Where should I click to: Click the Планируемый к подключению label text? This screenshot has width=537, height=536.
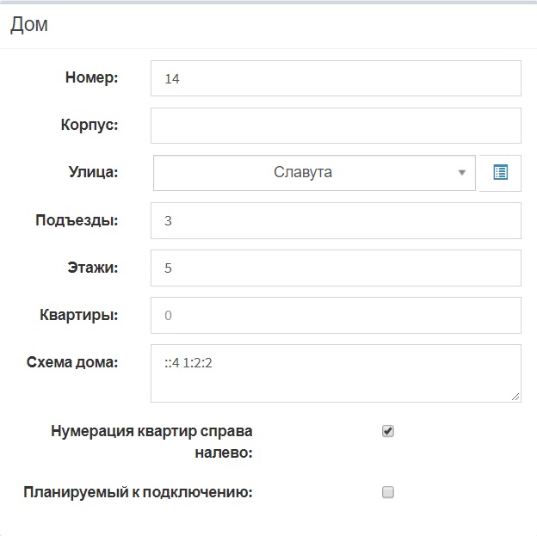[138, 492]
